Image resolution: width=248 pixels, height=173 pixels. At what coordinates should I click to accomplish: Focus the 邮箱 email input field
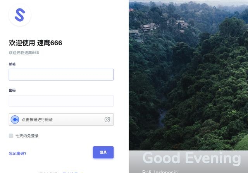pos(61,75)
